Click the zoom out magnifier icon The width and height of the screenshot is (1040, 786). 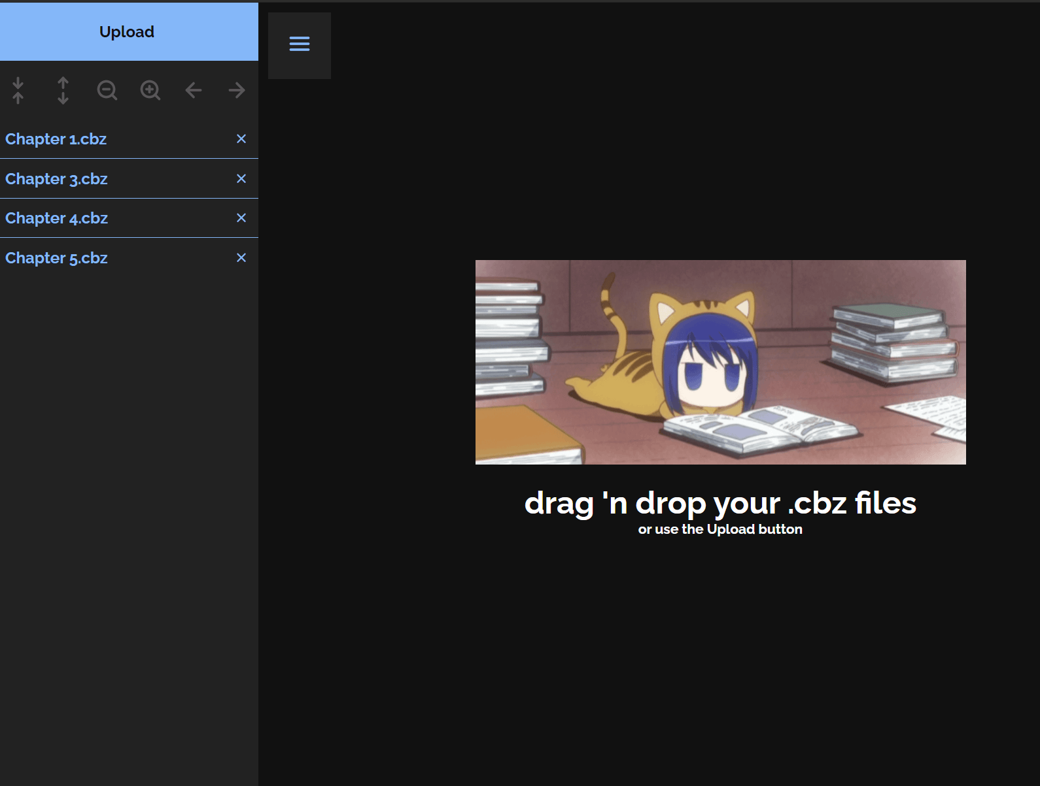(107, 90)
